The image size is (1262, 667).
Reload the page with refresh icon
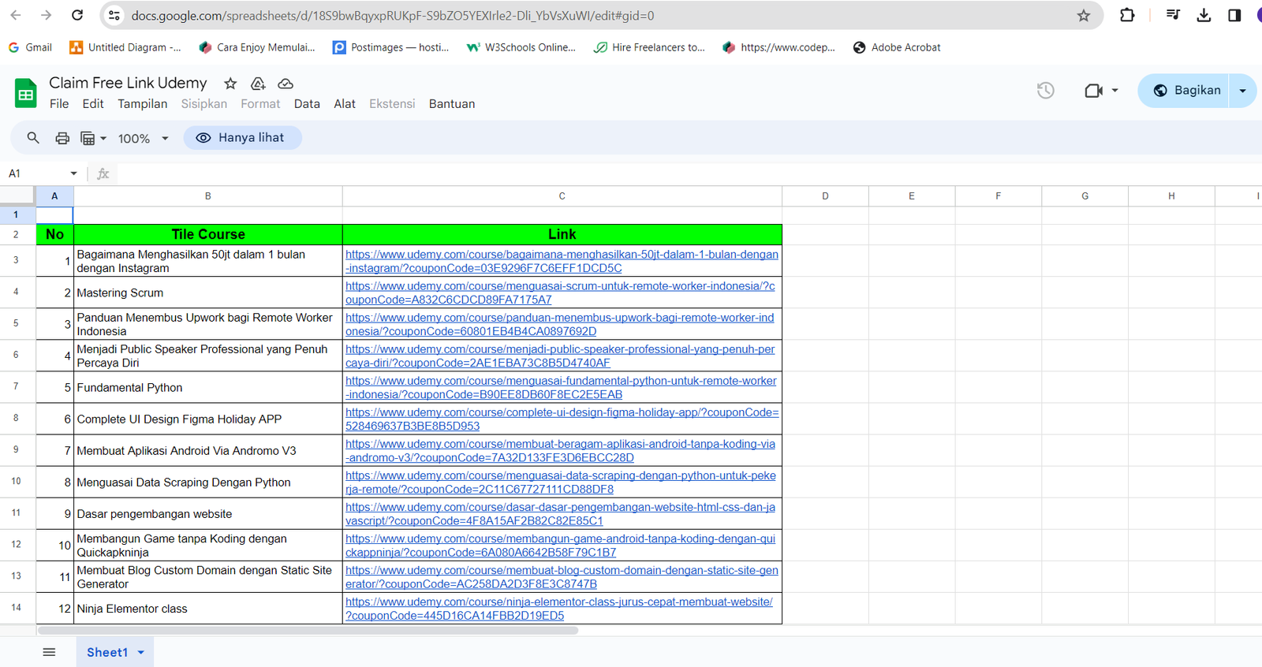click(x=77, y=15)
